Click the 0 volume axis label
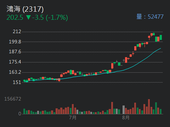Screen dimensions: 170x127 [x=20, y=114]
